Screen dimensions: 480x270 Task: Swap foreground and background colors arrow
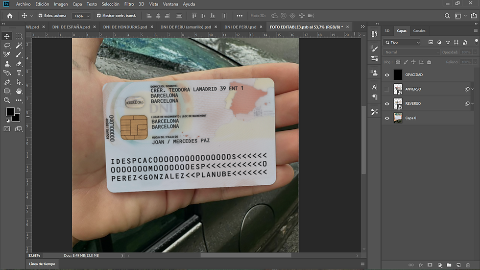coord(19,109)
